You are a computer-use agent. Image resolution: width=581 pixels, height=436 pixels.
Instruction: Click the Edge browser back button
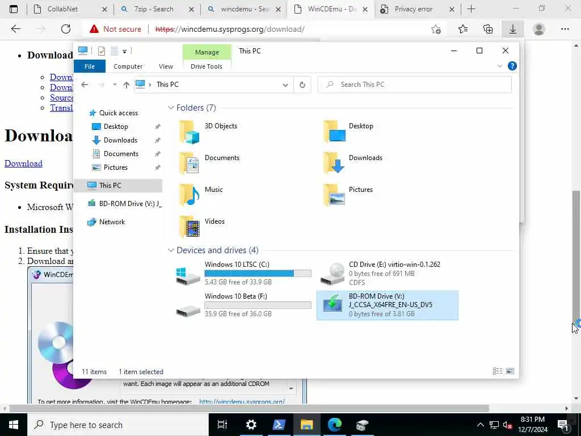(15, 29)
